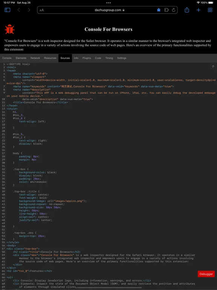Tap the Wi-Fi status icon
Screen dimensions: 217x290
coord(198,3)
